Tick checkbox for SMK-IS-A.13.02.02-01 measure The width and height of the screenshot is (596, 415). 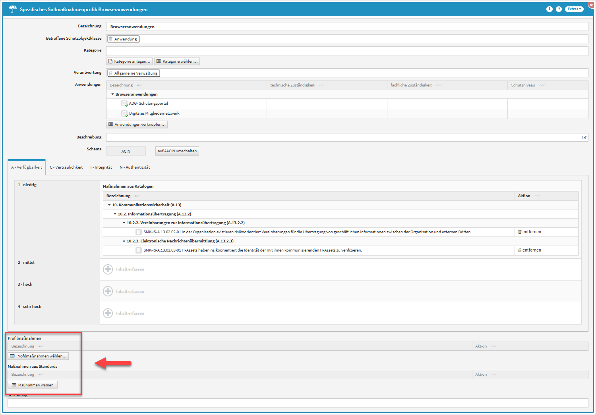coord(138,232)
